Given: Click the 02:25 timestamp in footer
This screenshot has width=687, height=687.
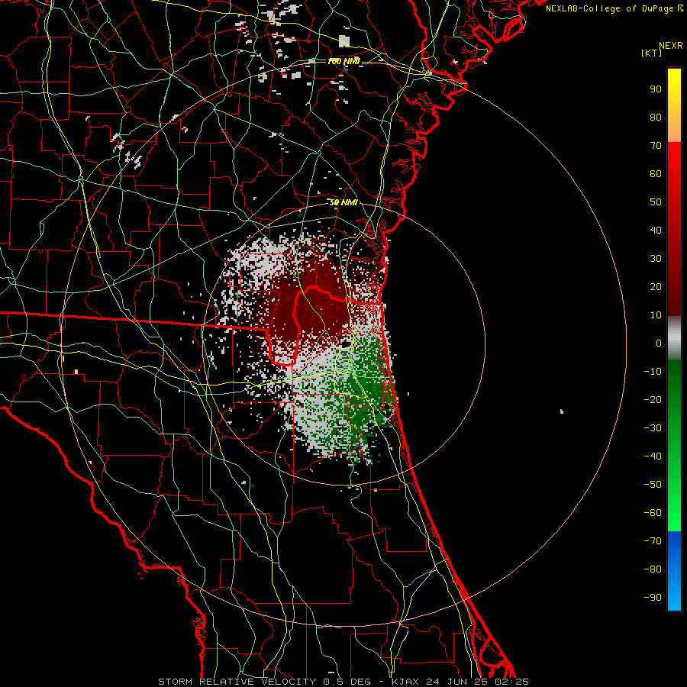Looking at the screenshot, I should [512, 682].
